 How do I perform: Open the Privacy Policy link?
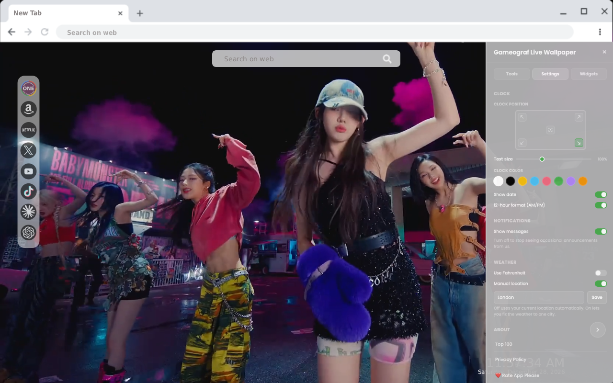click(x=511, y=359)
